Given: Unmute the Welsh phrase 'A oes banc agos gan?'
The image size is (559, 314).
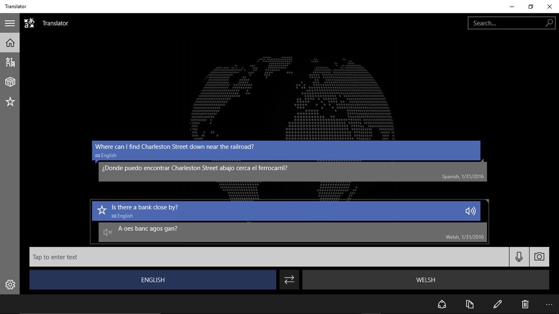Looking at the screenshot, I should click(x=107, y=232).
